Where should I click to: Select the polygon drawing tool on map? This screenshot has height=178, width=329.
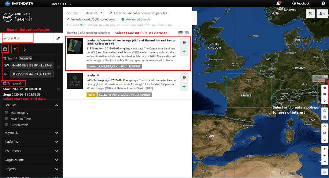point(325,88)
